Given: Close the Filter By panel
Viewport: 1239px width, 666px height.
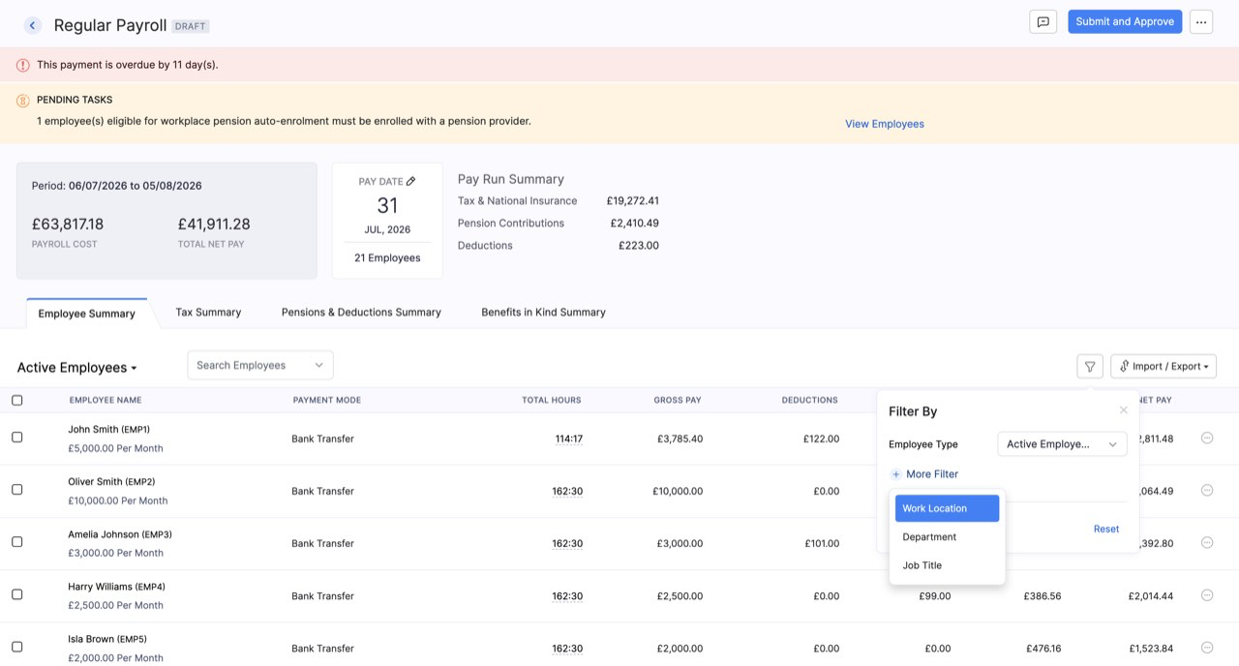Looking at the screenshot, I should (x=1123, y=410).
